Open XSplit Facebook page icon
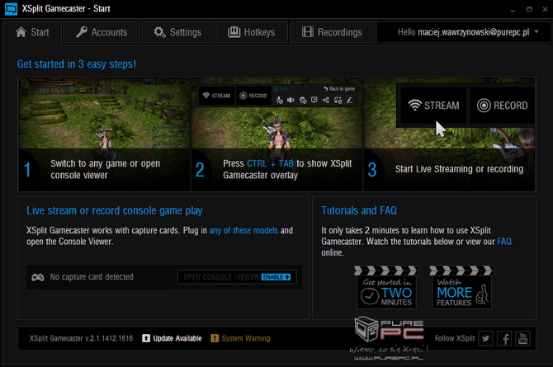553x367 pixels. tap(504, 339)
